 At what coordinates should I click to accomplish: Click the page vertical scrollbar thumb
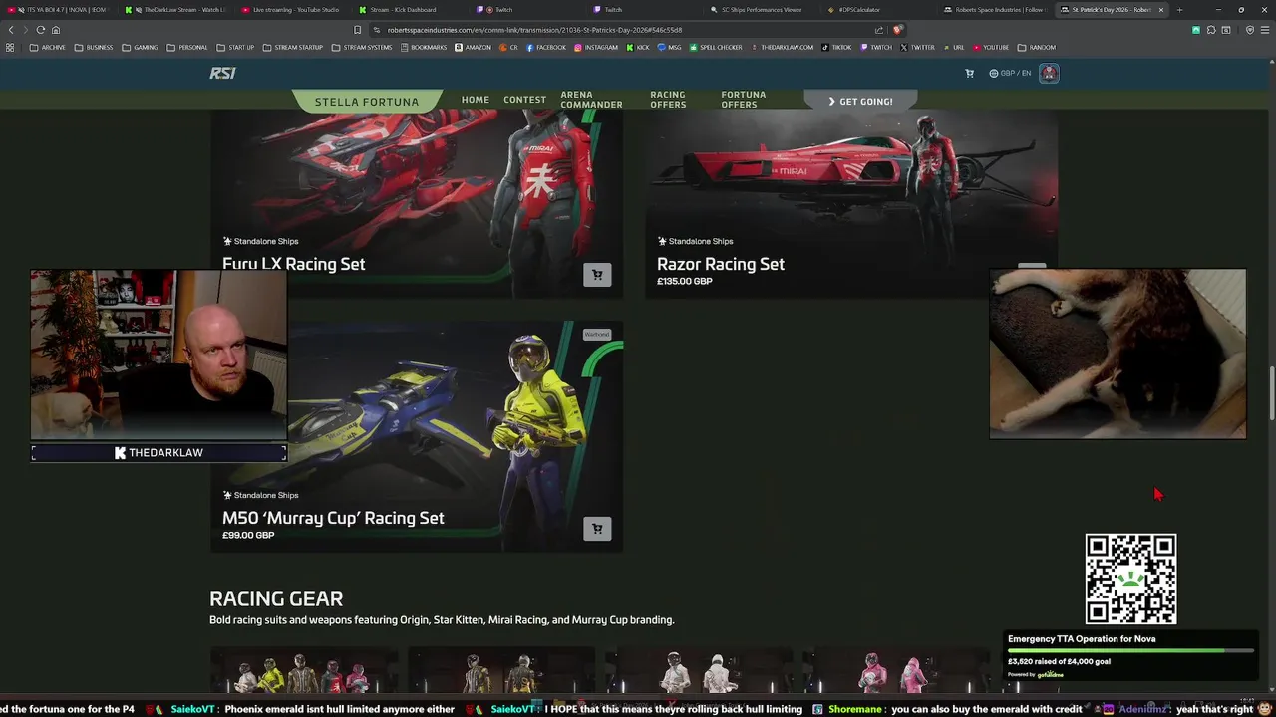click(x=1271, y=394)
